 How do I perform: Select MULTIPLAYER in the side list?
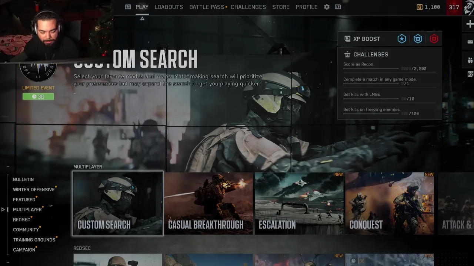click(27, 209)
